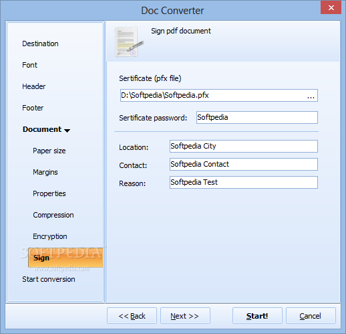Click the Contact input field
The height and width of the screenshot is (334, 346).
(244, 165)
